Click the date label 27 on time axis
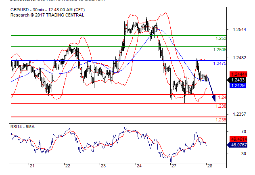The image size is (255, 175). pos(174,166)
